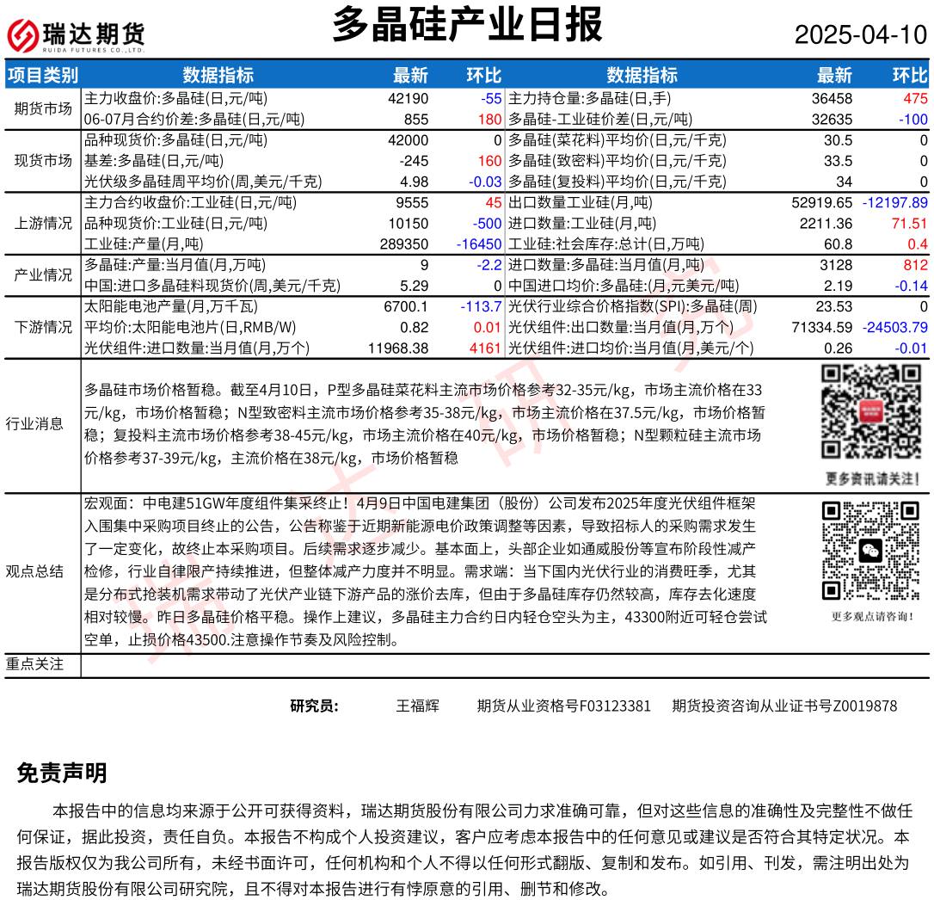The width and height of the screenshot is (934, 900).
Task: Click the WeChat QR code beside 观点总结
Action: click(871, 551)
